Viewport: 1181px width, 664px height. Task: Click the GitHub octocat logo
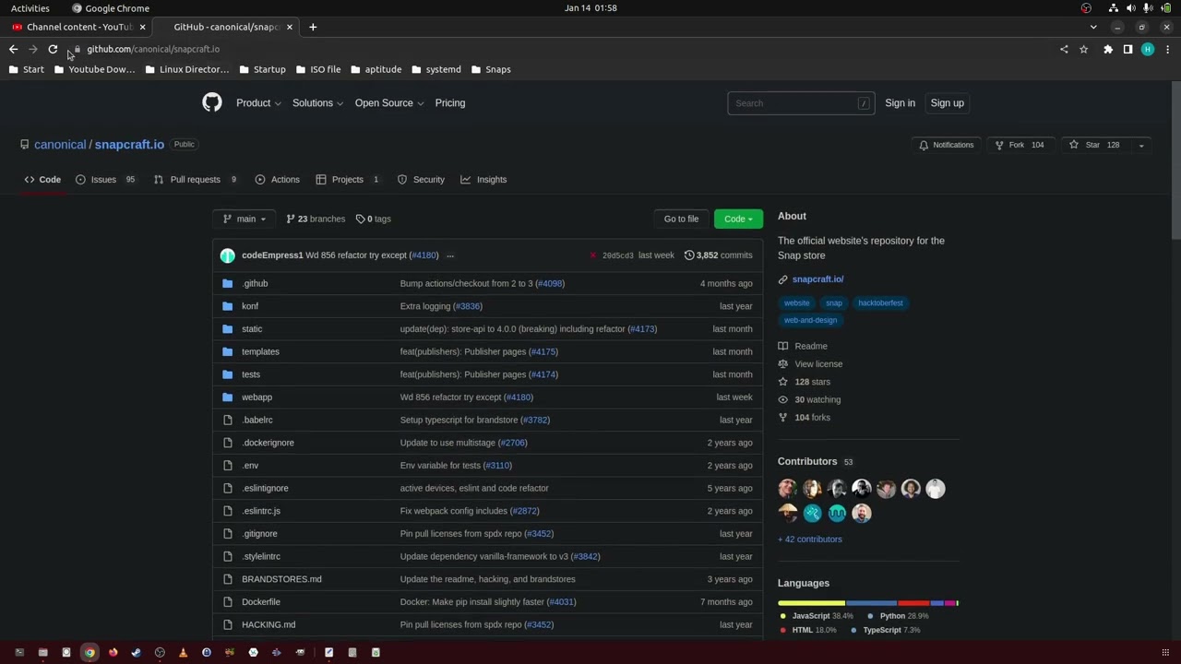pyautogui.click(x=212, y=102)
